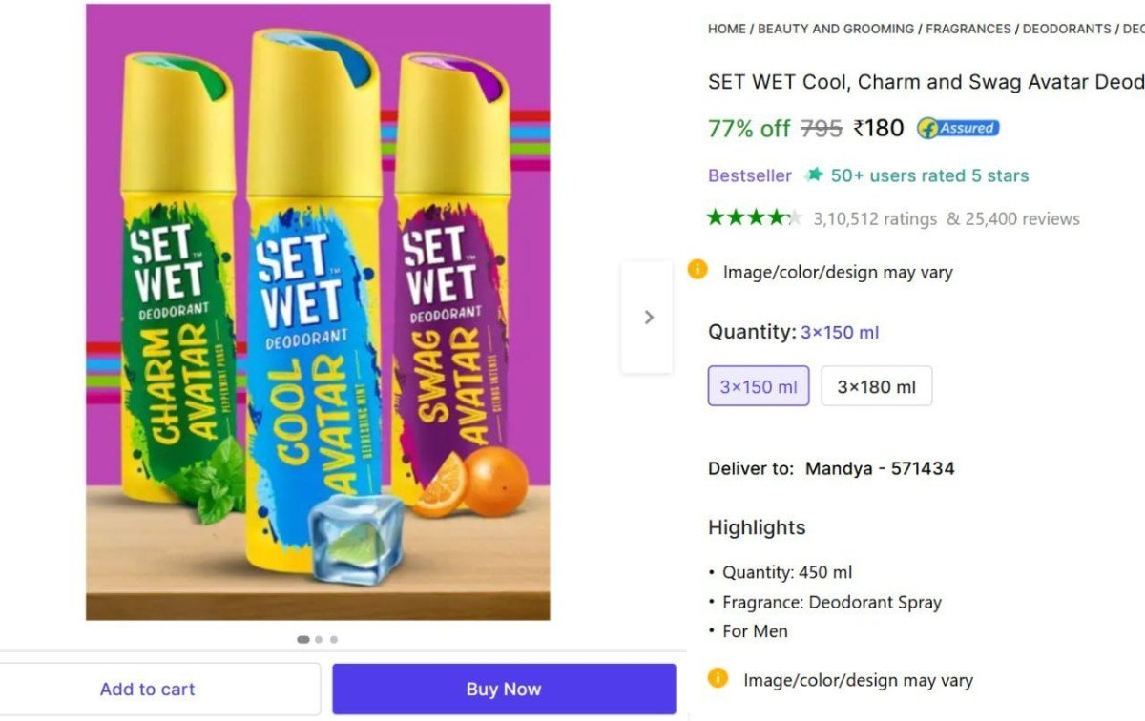Image resolution: width=1145 pixels, height=721 pixels.
Task: Select the 3×150 ml quantity option
Action: click(x=759, y=385)
